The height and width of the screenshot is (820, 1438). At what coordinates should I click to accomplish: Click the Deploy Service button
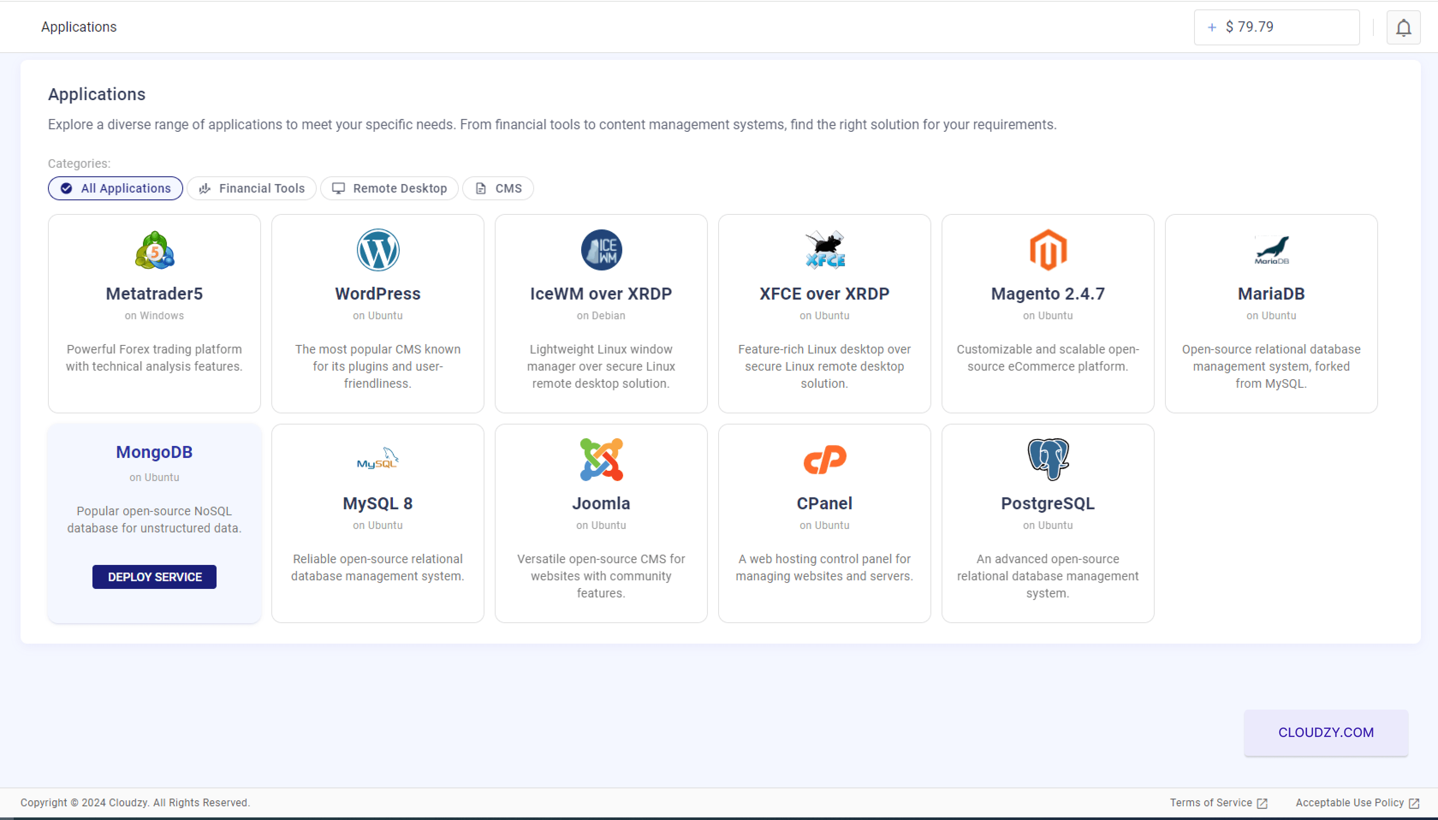click(154, 577)
